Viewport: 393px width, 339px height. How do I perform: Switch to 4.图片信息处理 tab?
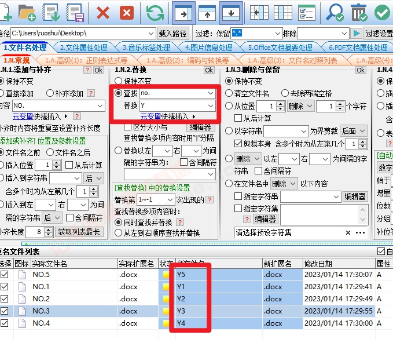(x=208, y=48)
